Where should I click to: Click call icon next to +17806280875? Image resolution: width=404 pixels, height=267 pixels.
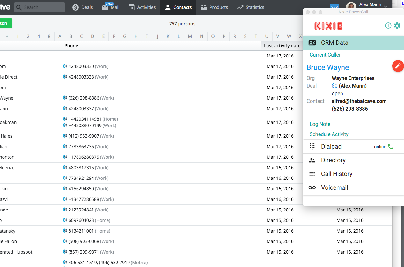point(65,157)
